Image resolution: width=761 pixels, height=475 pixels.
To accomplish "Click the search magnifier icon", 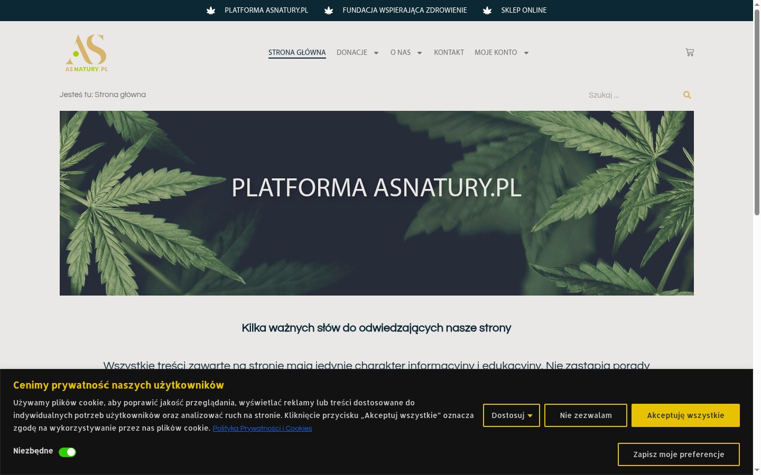I will coord(687,95).
